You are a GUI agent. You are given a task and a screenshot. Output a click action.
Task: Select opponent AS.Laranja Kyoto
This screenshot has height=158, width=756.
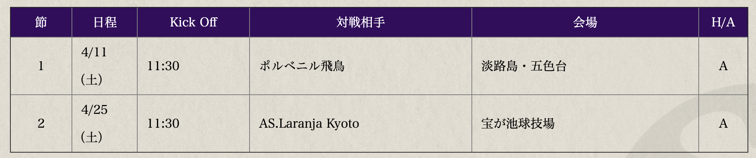(x=309, y=123)
